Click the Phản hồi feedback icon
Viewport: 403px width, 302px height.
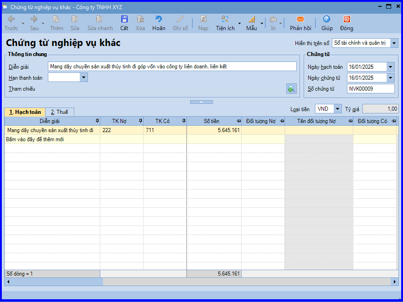click(300, 20)
